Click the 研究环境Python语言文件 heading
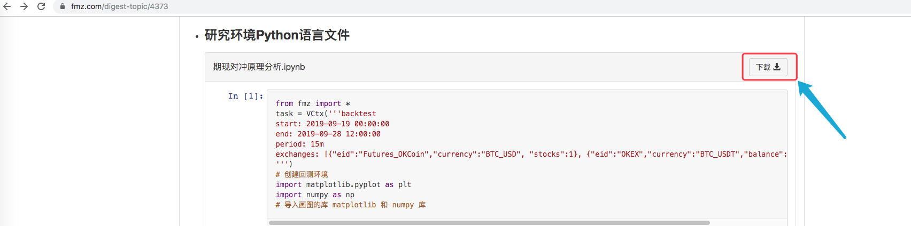The height and width of the screenshot is (226, 911). coord(277,35)
